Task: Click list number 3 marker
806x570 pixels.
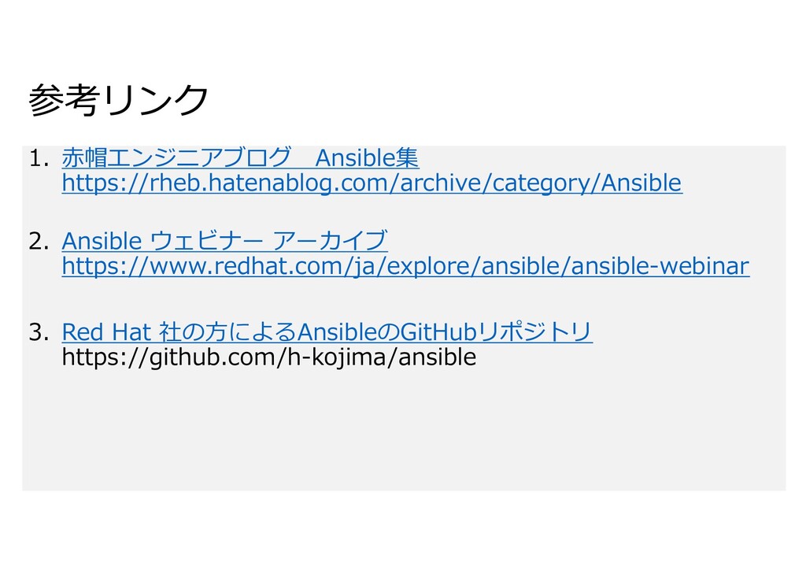Action: (x=39, y=332)
